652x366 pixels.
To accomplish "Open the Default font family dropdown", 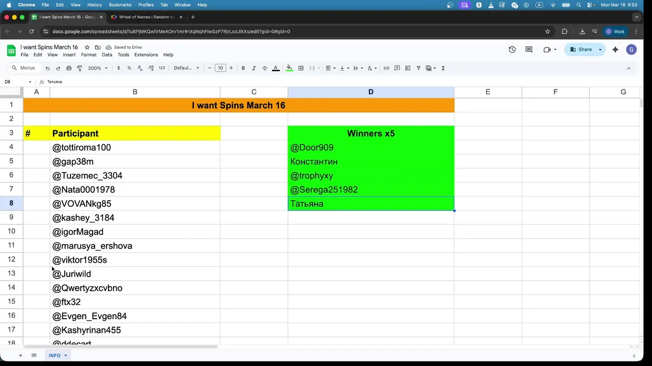I will (x=186, y=68).
